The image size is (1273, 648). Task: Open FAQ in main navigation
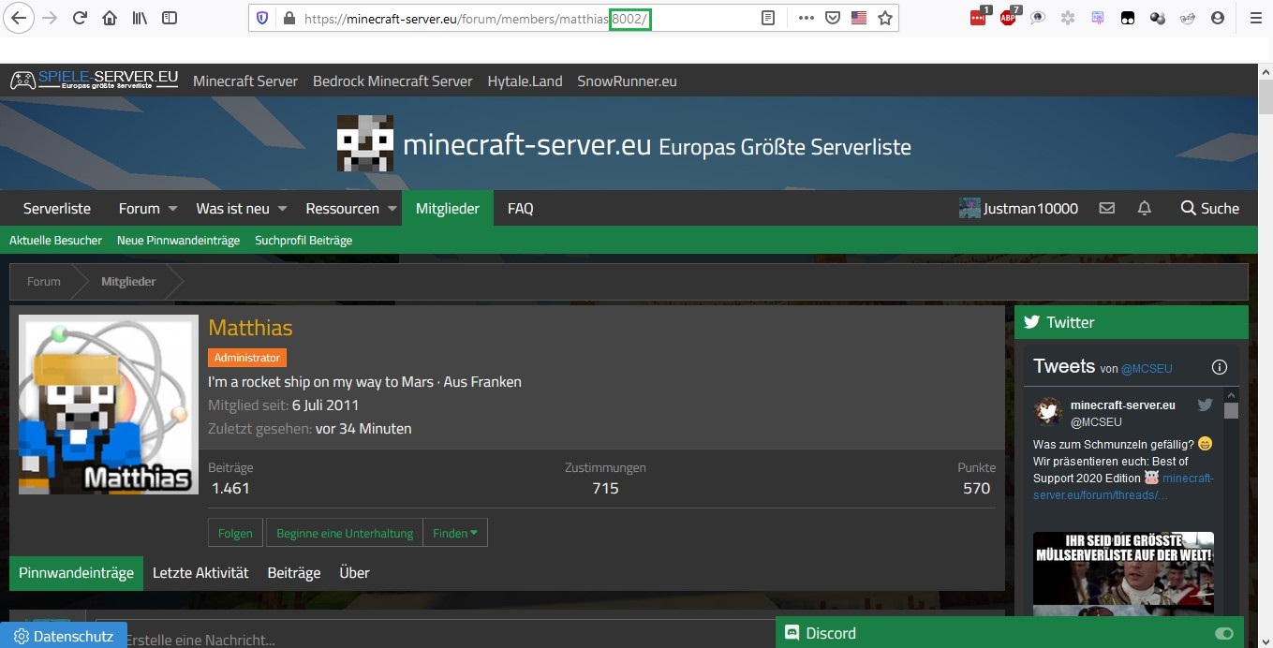click(x=521, y=208)
